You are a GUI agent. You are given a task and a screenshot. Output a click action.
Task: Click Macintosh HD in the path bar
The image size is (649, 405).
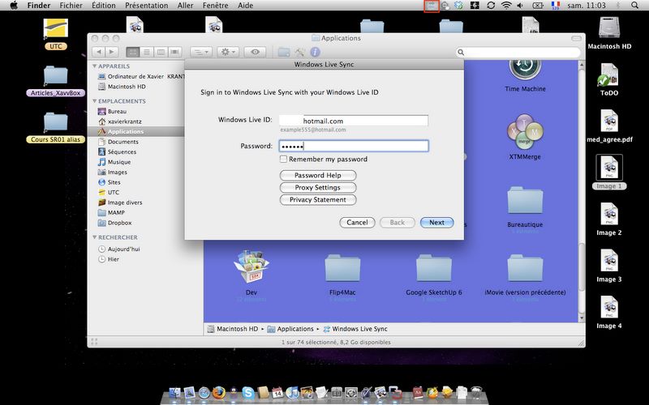(233, 329)
